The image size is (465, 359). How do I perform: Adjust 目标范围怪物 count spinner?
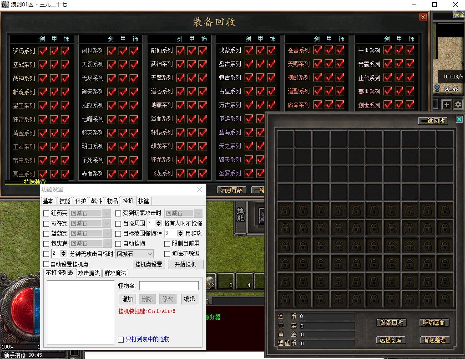coord(180,233)
